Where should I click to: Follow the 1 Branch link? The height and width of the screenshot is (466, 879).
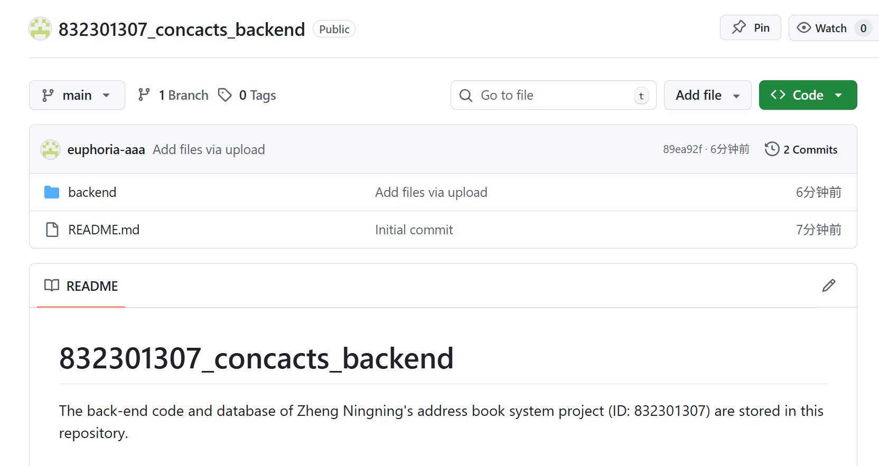[x=183, y=95]
